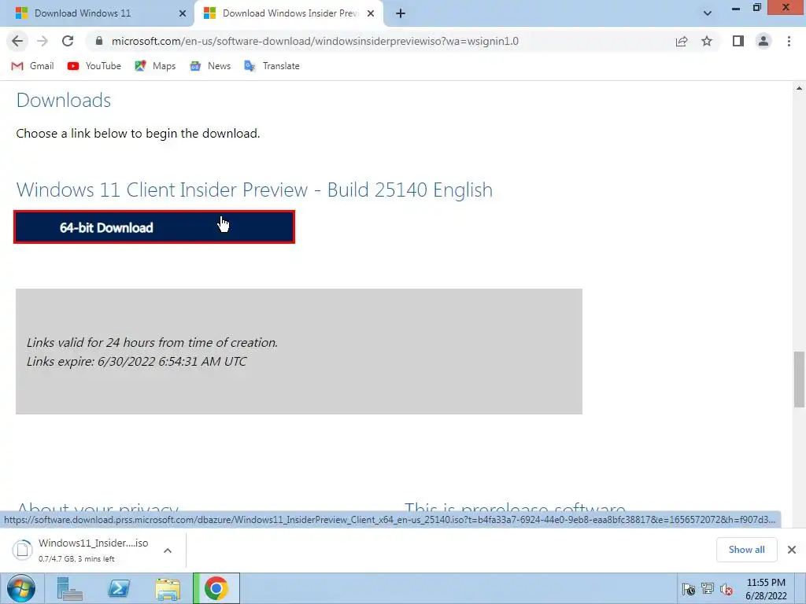Image resolution: width=806 pixels, height=604 pixels.
Task: Click Show all downloads
Action: pos(746,550)
